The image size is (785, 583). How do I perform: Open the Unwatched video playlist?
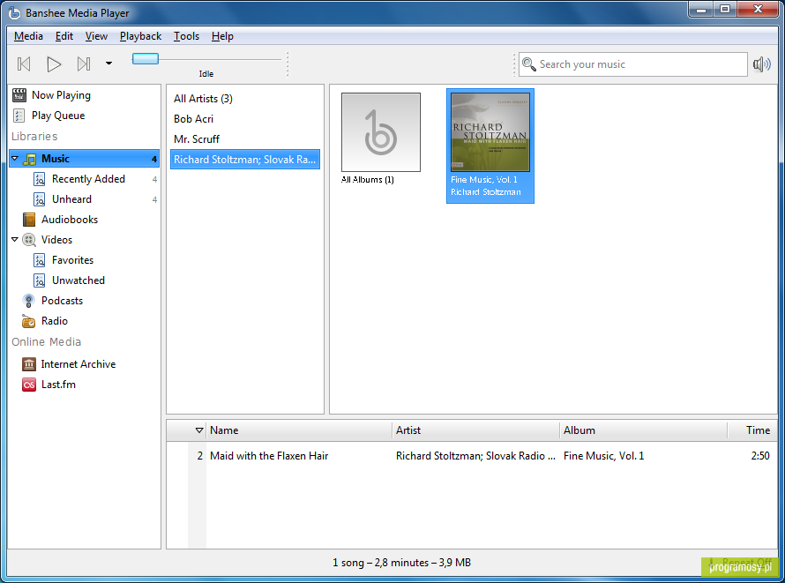78,280
